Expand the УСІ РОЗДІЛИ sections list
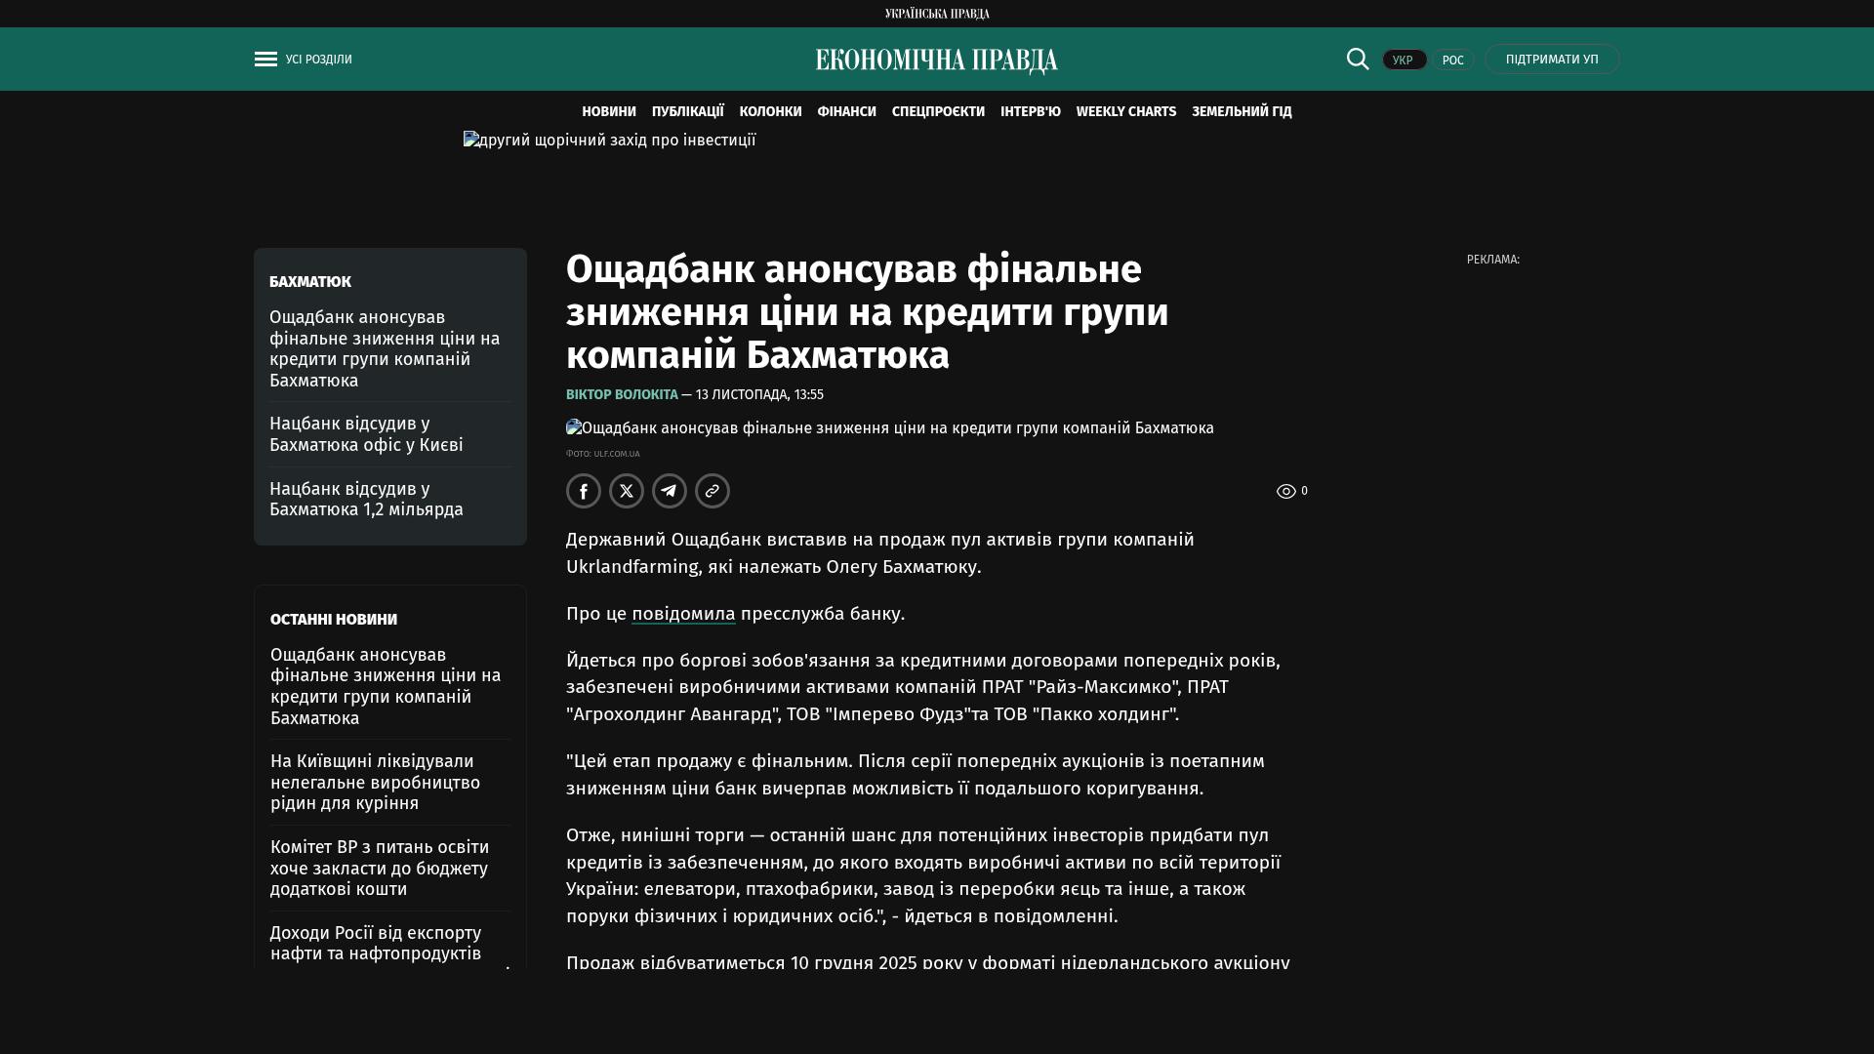This screenshot has width=1874, height=1054. [x=318, y=60]
